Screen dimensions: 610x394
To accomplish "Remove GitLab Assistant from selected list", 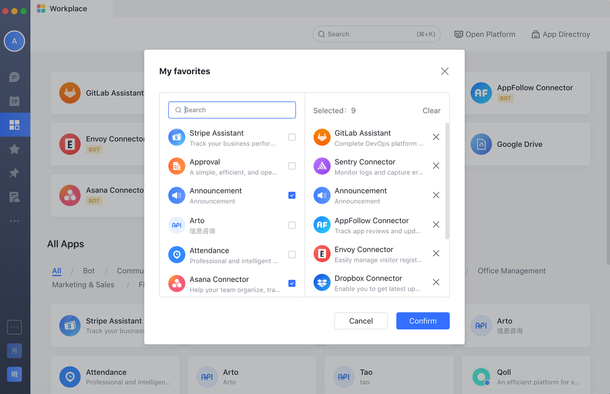I will pyautogui.click(x=436, y=137).
